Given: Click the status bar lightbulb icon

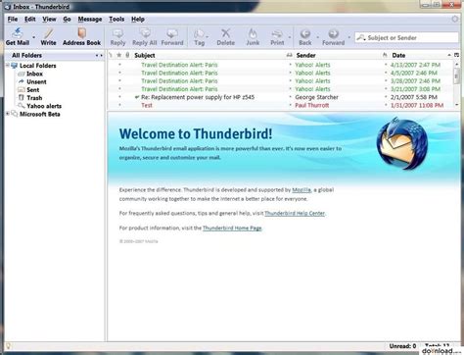Looking at the screenshot, I should click(x=9, y=346).
